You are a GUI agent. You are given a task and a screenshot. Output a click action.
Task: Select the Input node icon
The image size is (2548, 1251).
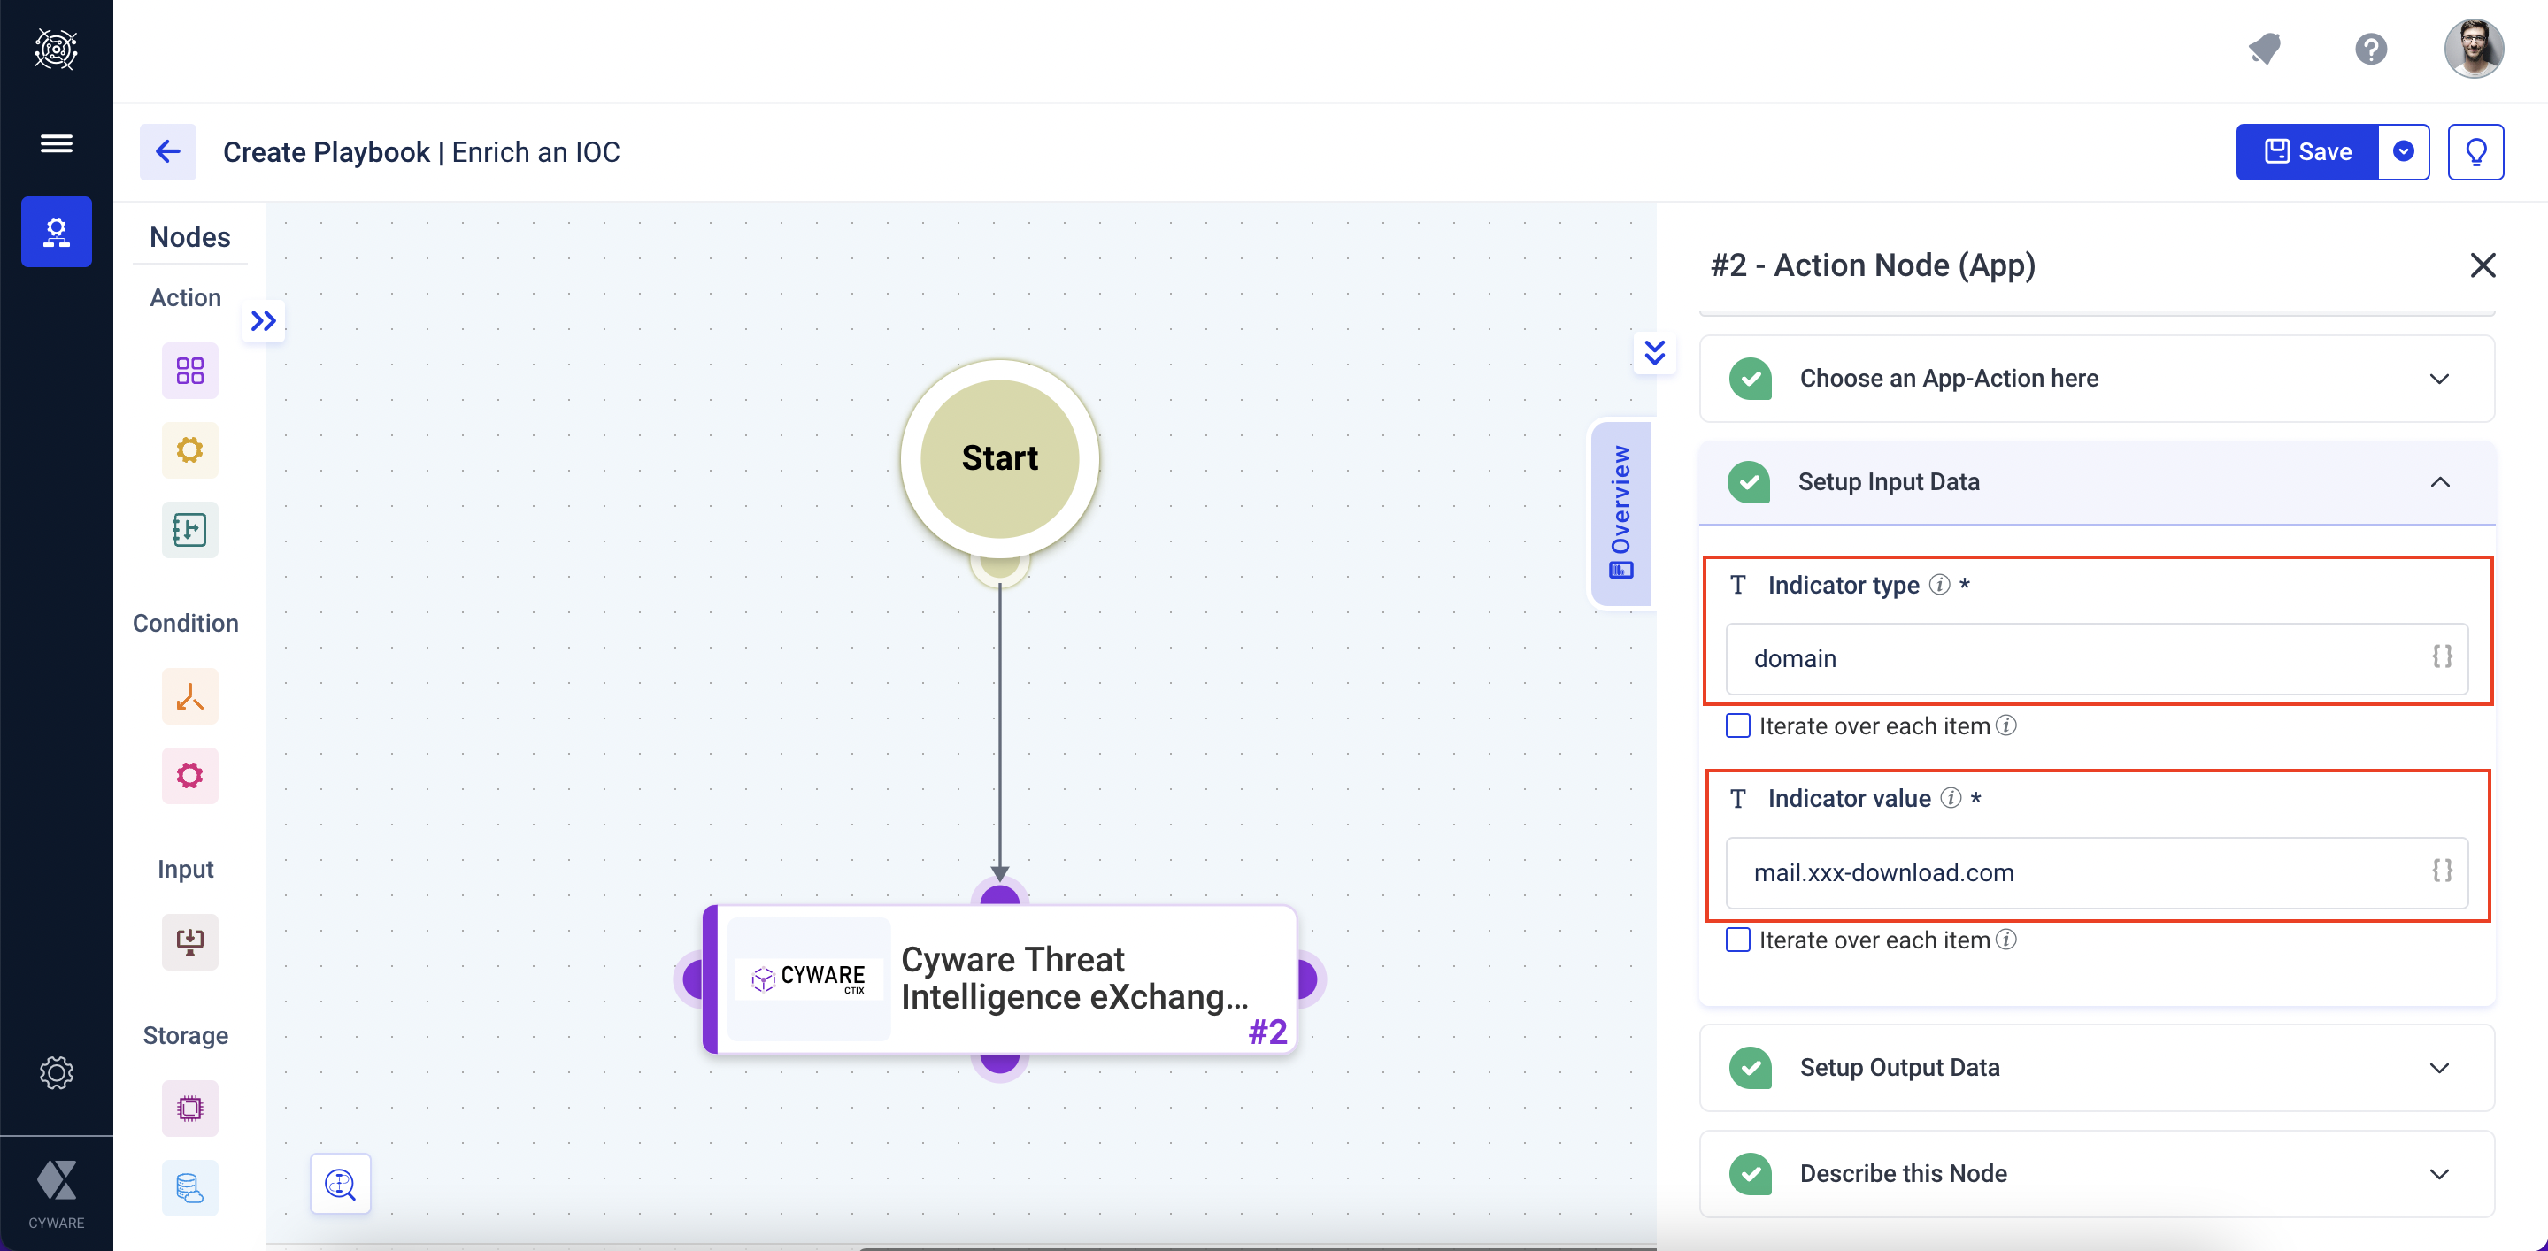(189, 940)
